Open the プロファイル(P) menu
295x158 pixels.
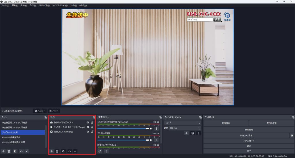click(44, 5)
